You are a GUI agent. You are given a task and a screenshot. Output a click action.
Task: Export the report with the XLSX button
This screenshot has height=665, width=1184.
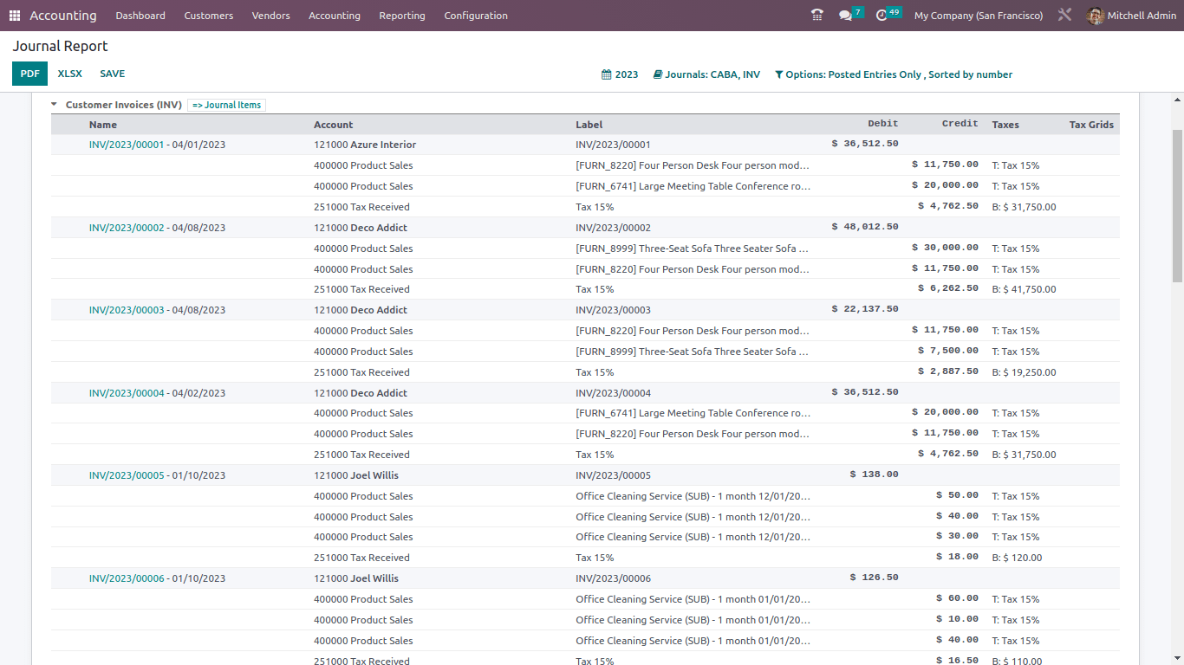[70, 74]
